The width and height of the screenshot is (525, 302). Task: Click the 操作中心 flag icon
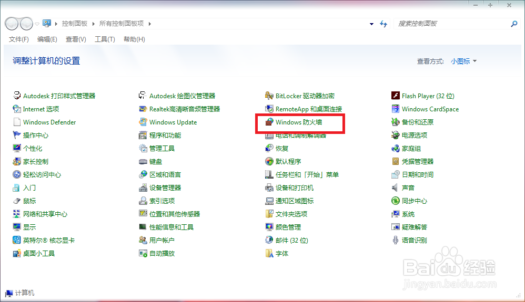point(17,135)
